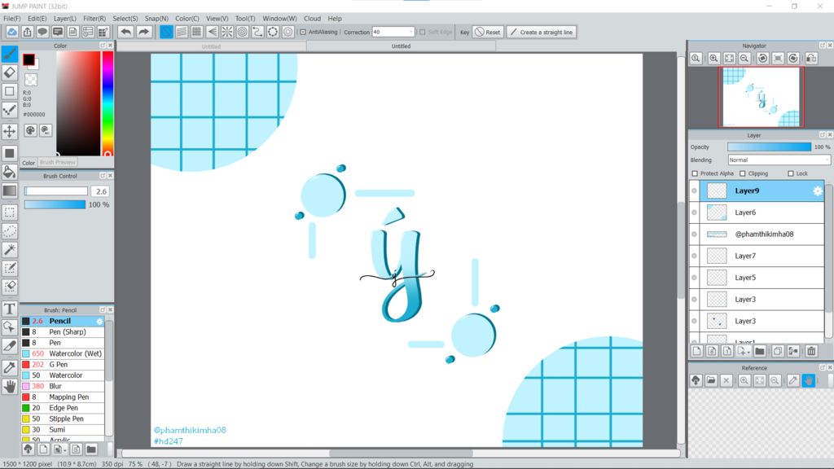Open Layer9 settings gear
The height and width of the screenshot is (469, 834).
point(818,191)
